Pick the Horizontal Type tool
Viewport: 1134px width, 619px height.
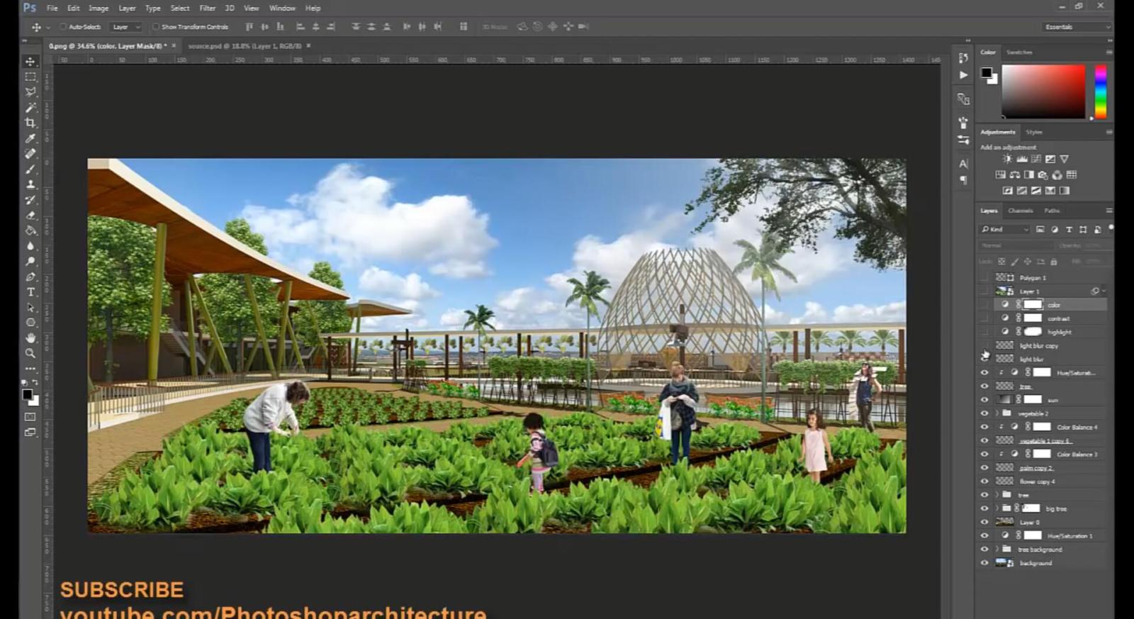tap(30, 292)
